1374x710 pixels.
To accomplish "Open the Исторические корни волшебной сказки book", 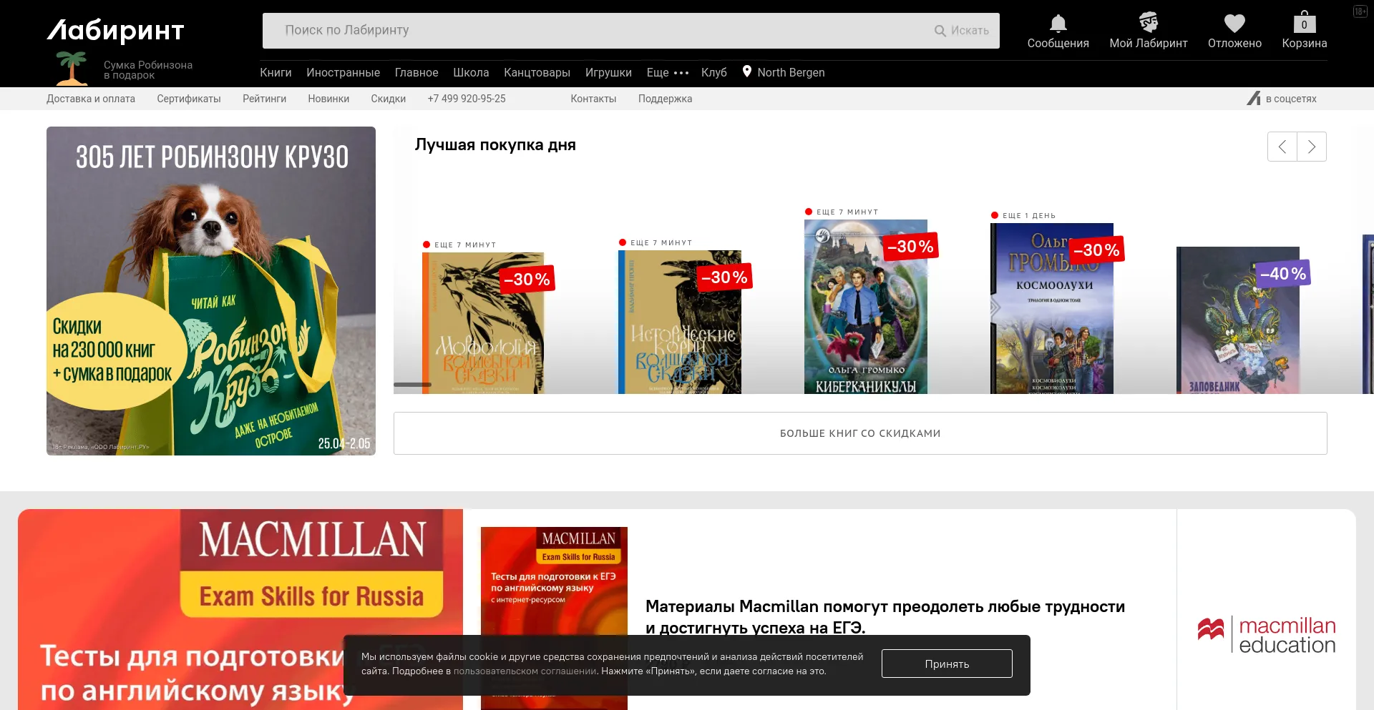I will coord(680,322).
